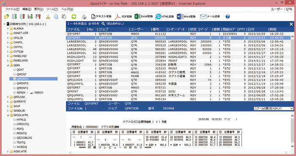This screenshot has width=296, height=156.
Task: Select the HTMLQ queue in tree
Action: click(x=21, y=120)
